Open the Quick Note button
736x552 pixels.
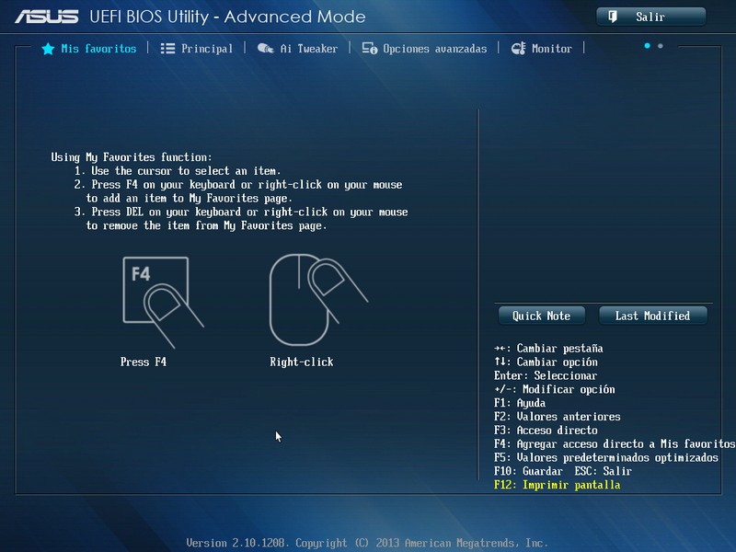(542, 316)
